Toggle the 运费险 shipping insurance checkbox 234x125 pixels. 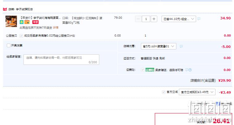pyautogui.click(x=142, y=70)
